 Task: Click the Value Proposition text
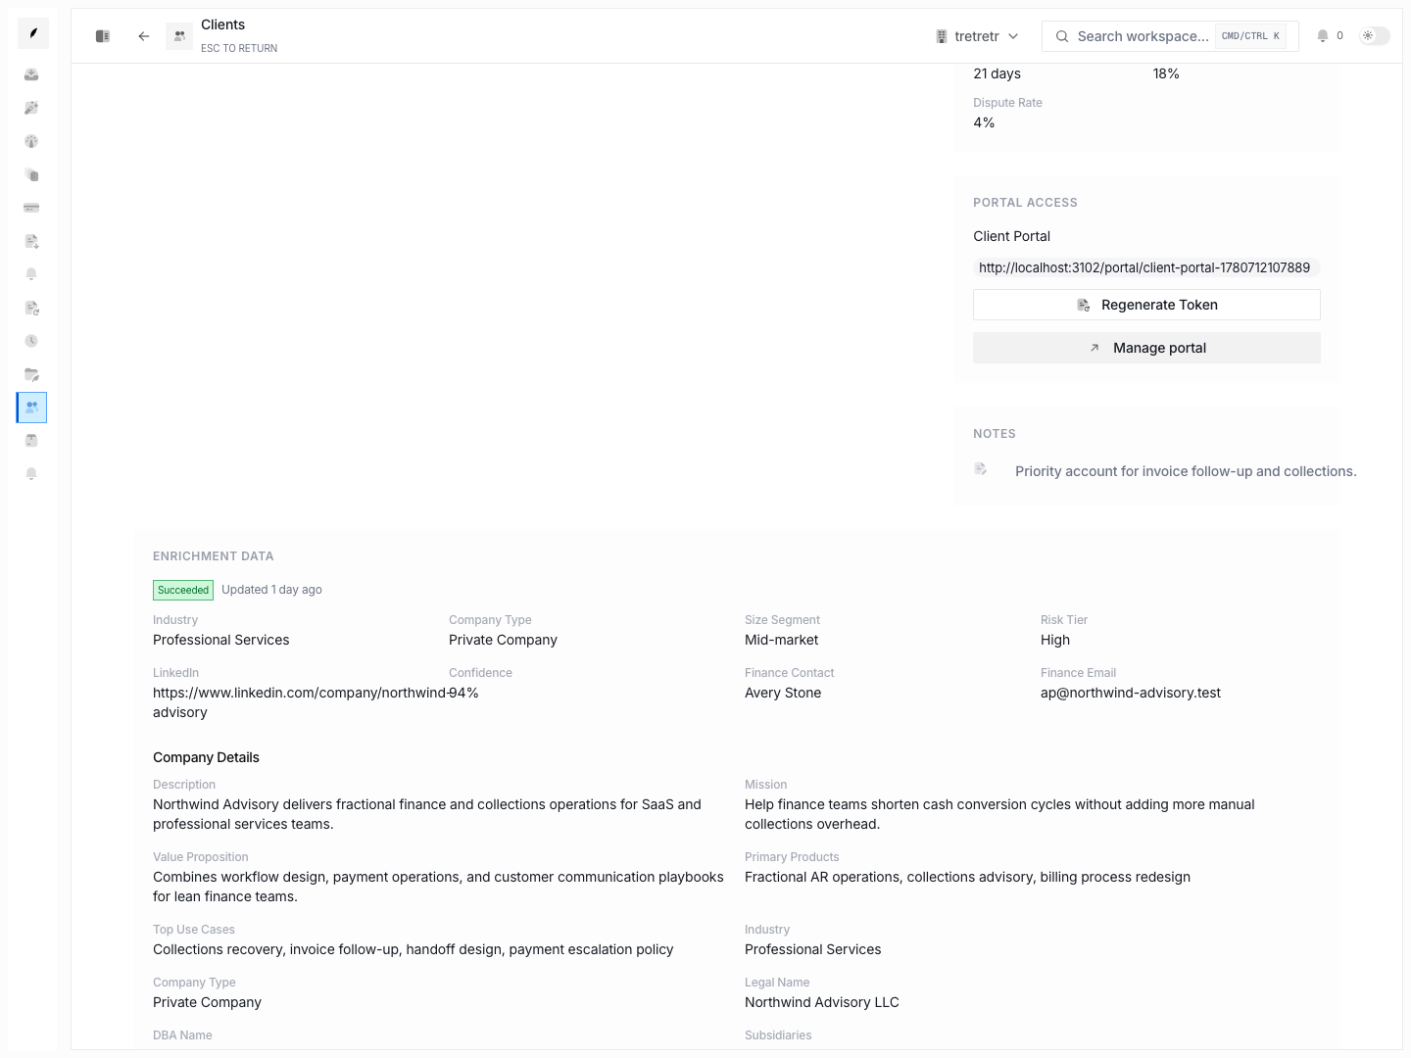point(438,887)
